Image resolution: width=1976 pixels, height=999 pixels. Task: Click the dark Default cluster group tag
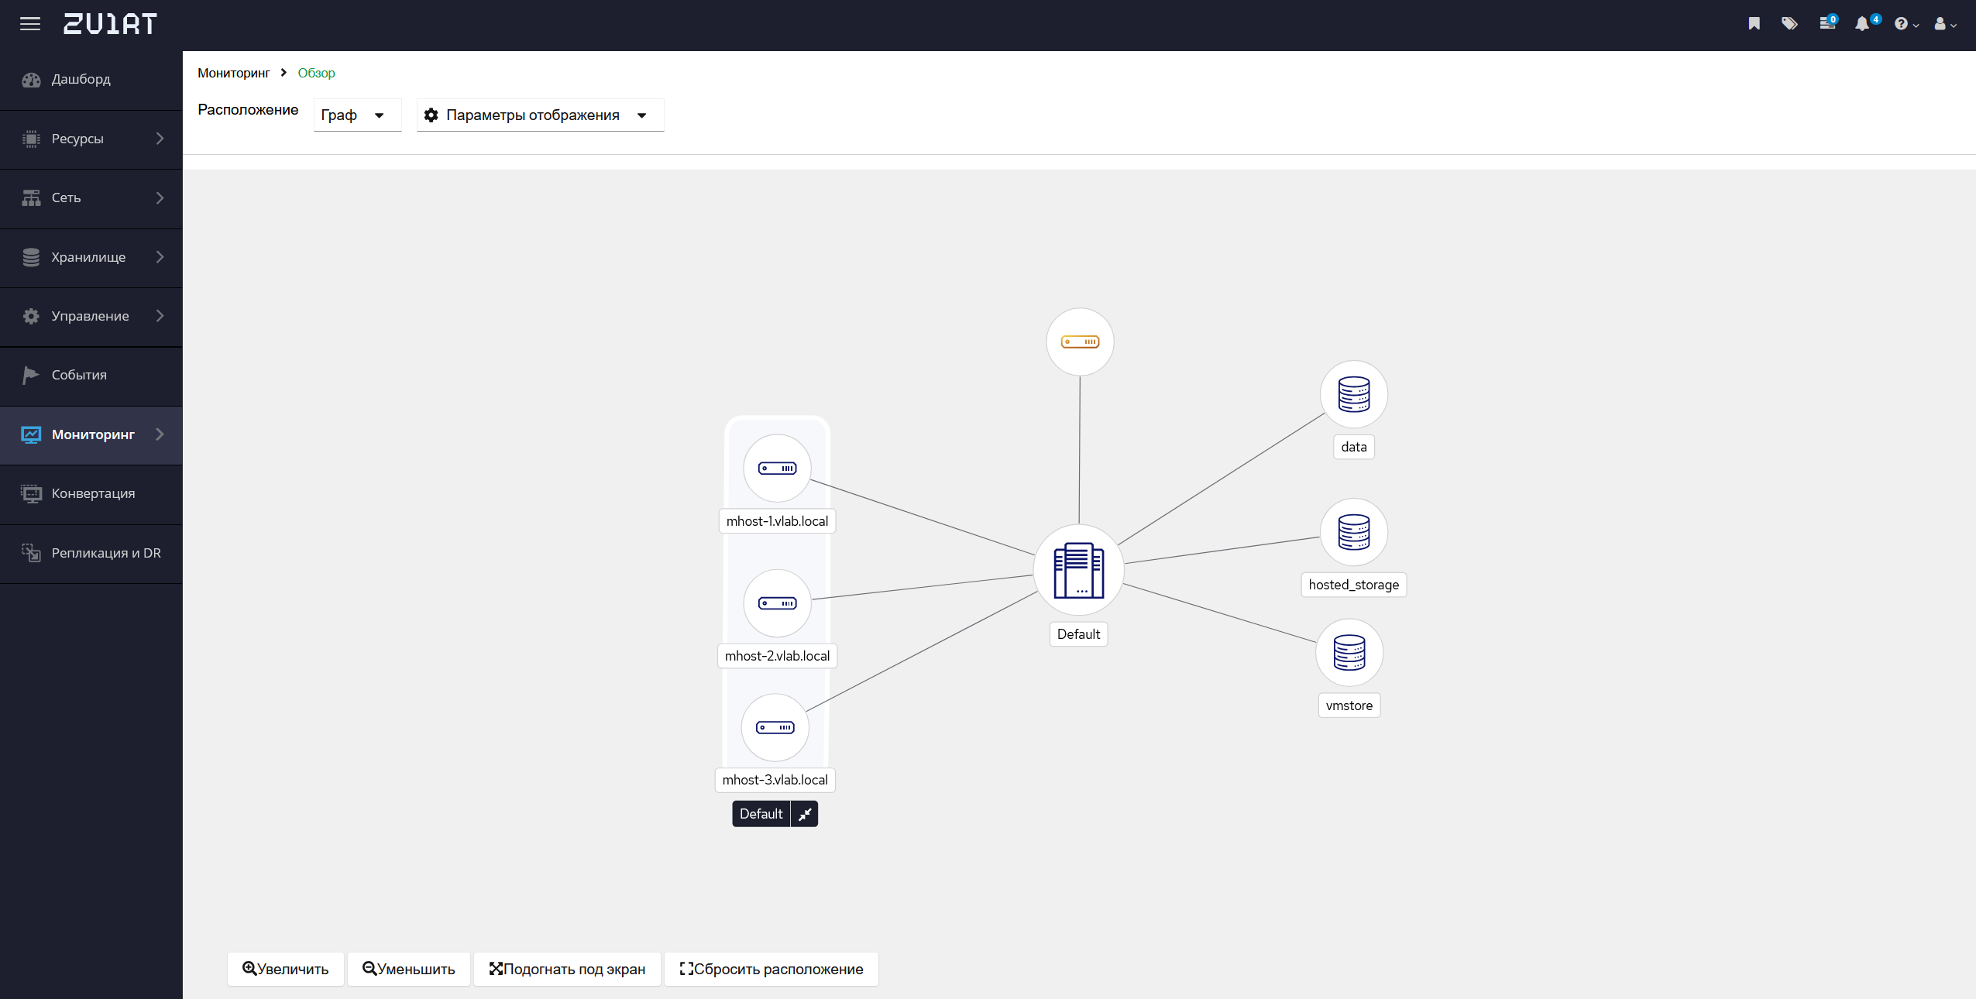(761, 814)
